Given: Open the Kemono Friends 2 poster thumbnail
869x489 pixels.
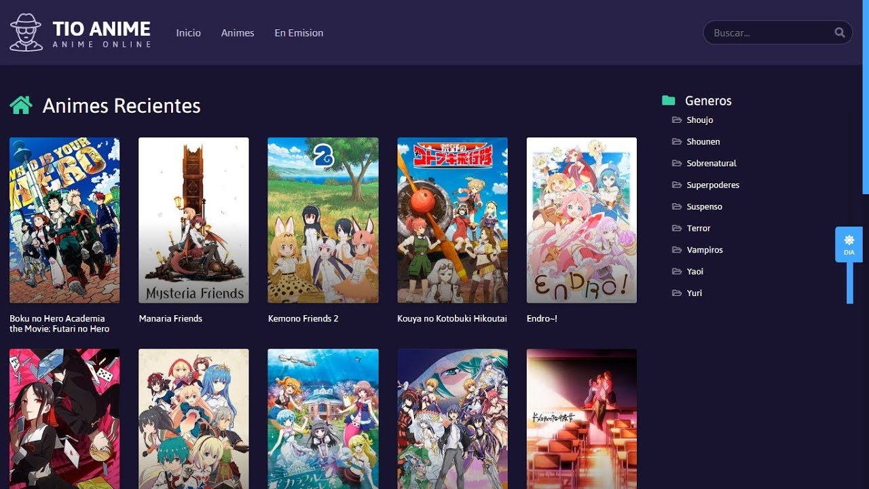Looking at the screenshot, I should (323, 220).
